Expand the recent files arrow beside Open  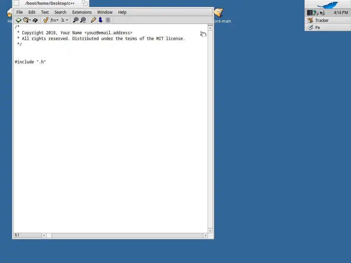click(x=30, y=20)
